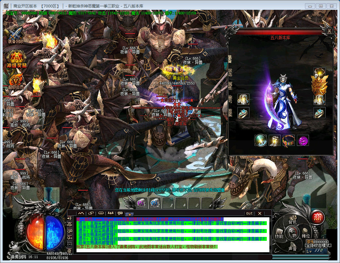
Task: Open the 超级会员 super member icon
Action: (x=16, y=82)
